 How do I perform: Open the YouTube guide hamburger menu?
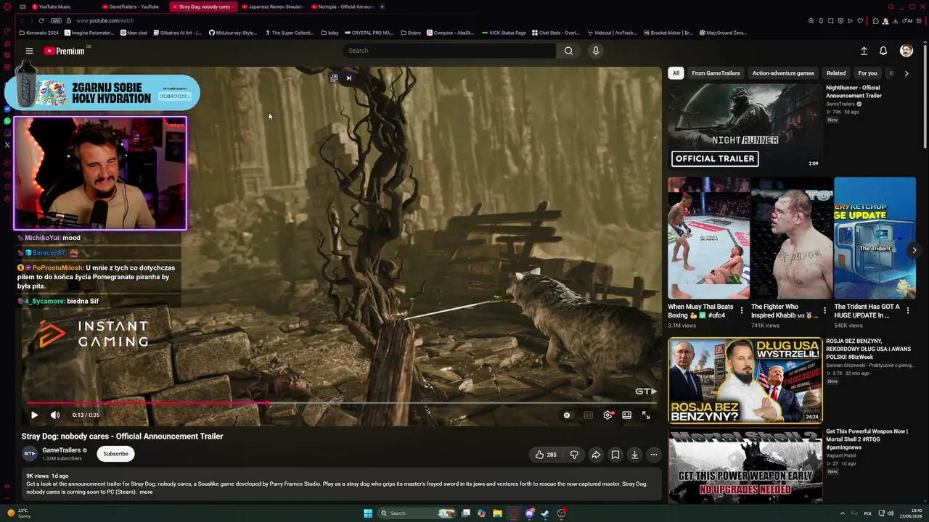click(29, 51)
